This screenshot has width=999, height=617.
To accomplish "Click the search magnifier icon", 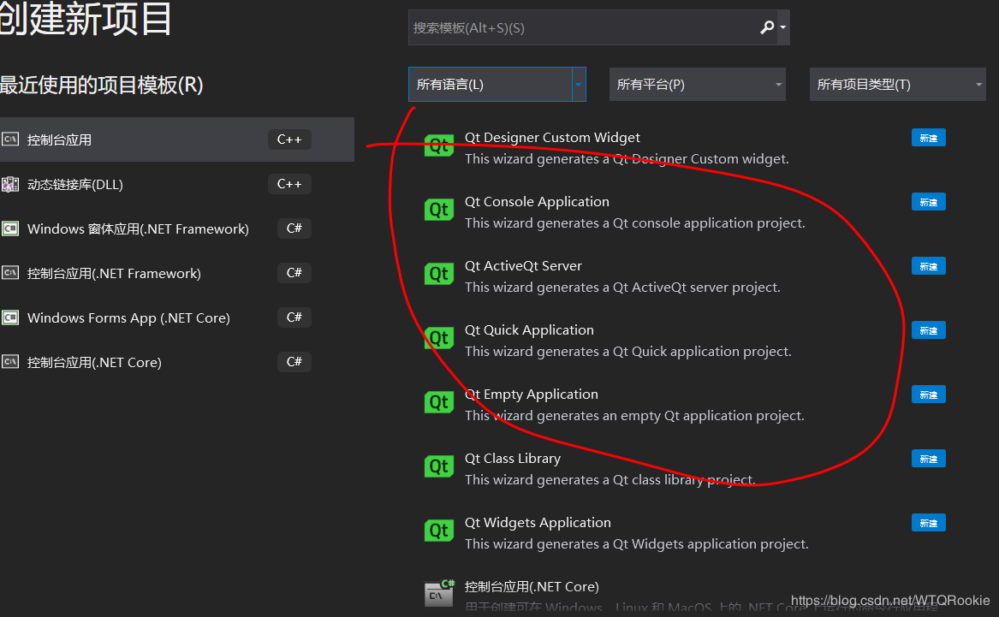I will coord(767,28).
